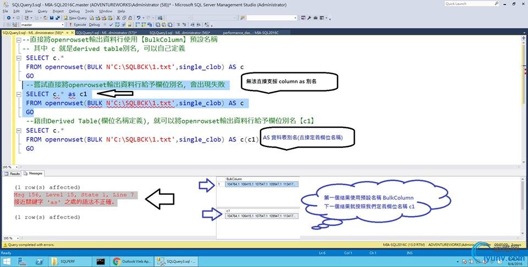Open the Query menu

click(42, 11)
